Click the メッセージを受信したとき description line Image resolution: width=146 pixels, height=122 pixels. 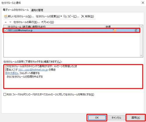click(x=41, y=66)
